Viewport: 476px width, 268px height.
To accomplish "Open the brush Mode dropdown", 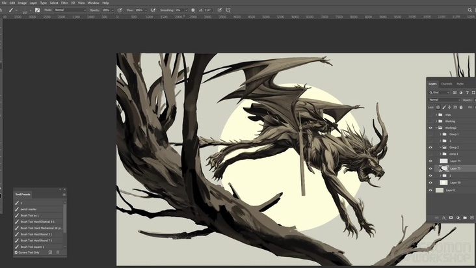I will point(68,10).
